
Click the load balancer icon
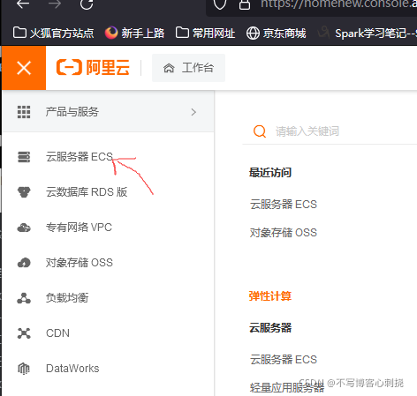click(24, 298)
